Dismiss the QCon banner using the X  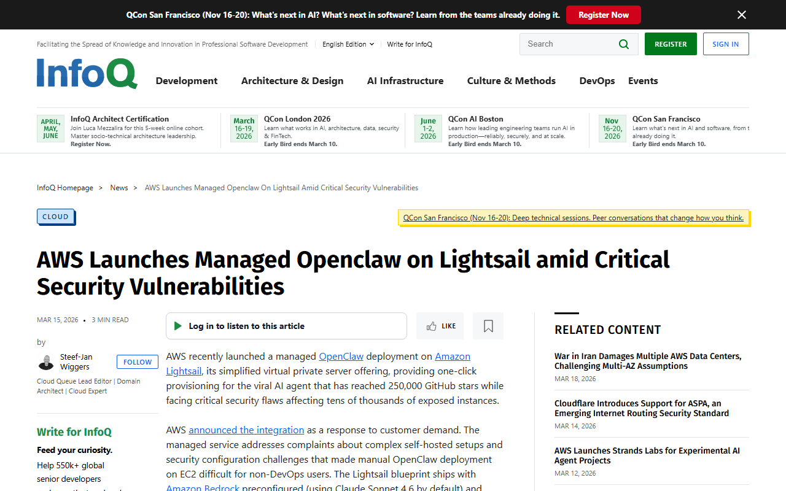click(x=741, y=14)
